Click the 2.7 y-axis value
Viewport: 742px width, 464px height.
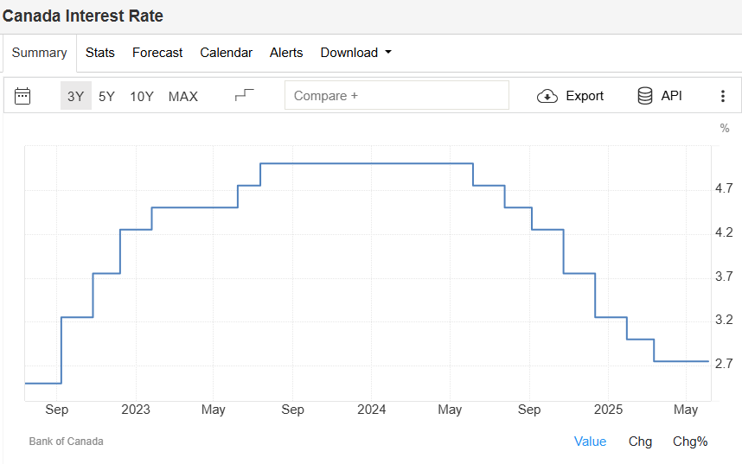point(724,364)
